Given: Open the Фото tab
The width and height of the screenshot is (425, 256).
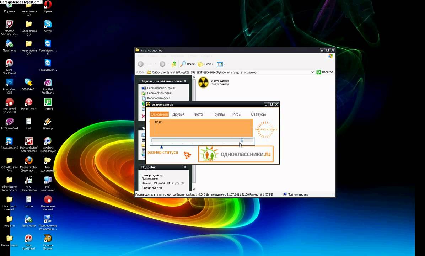Looking at the screenshot, I should point(198,114).
